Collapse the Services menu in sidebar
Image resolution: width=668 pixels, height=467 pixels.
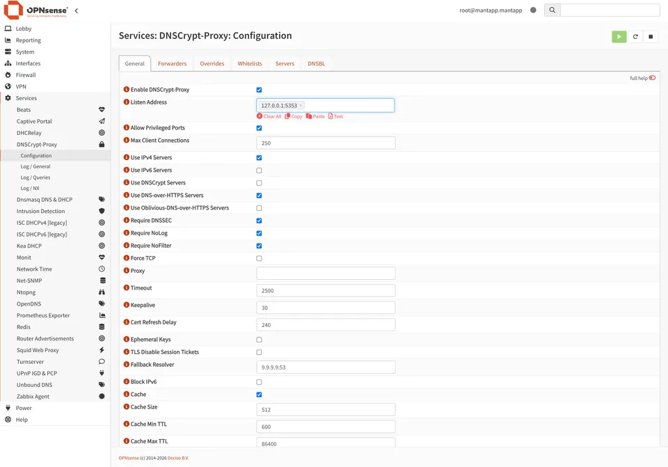click(x=26, y=98)
